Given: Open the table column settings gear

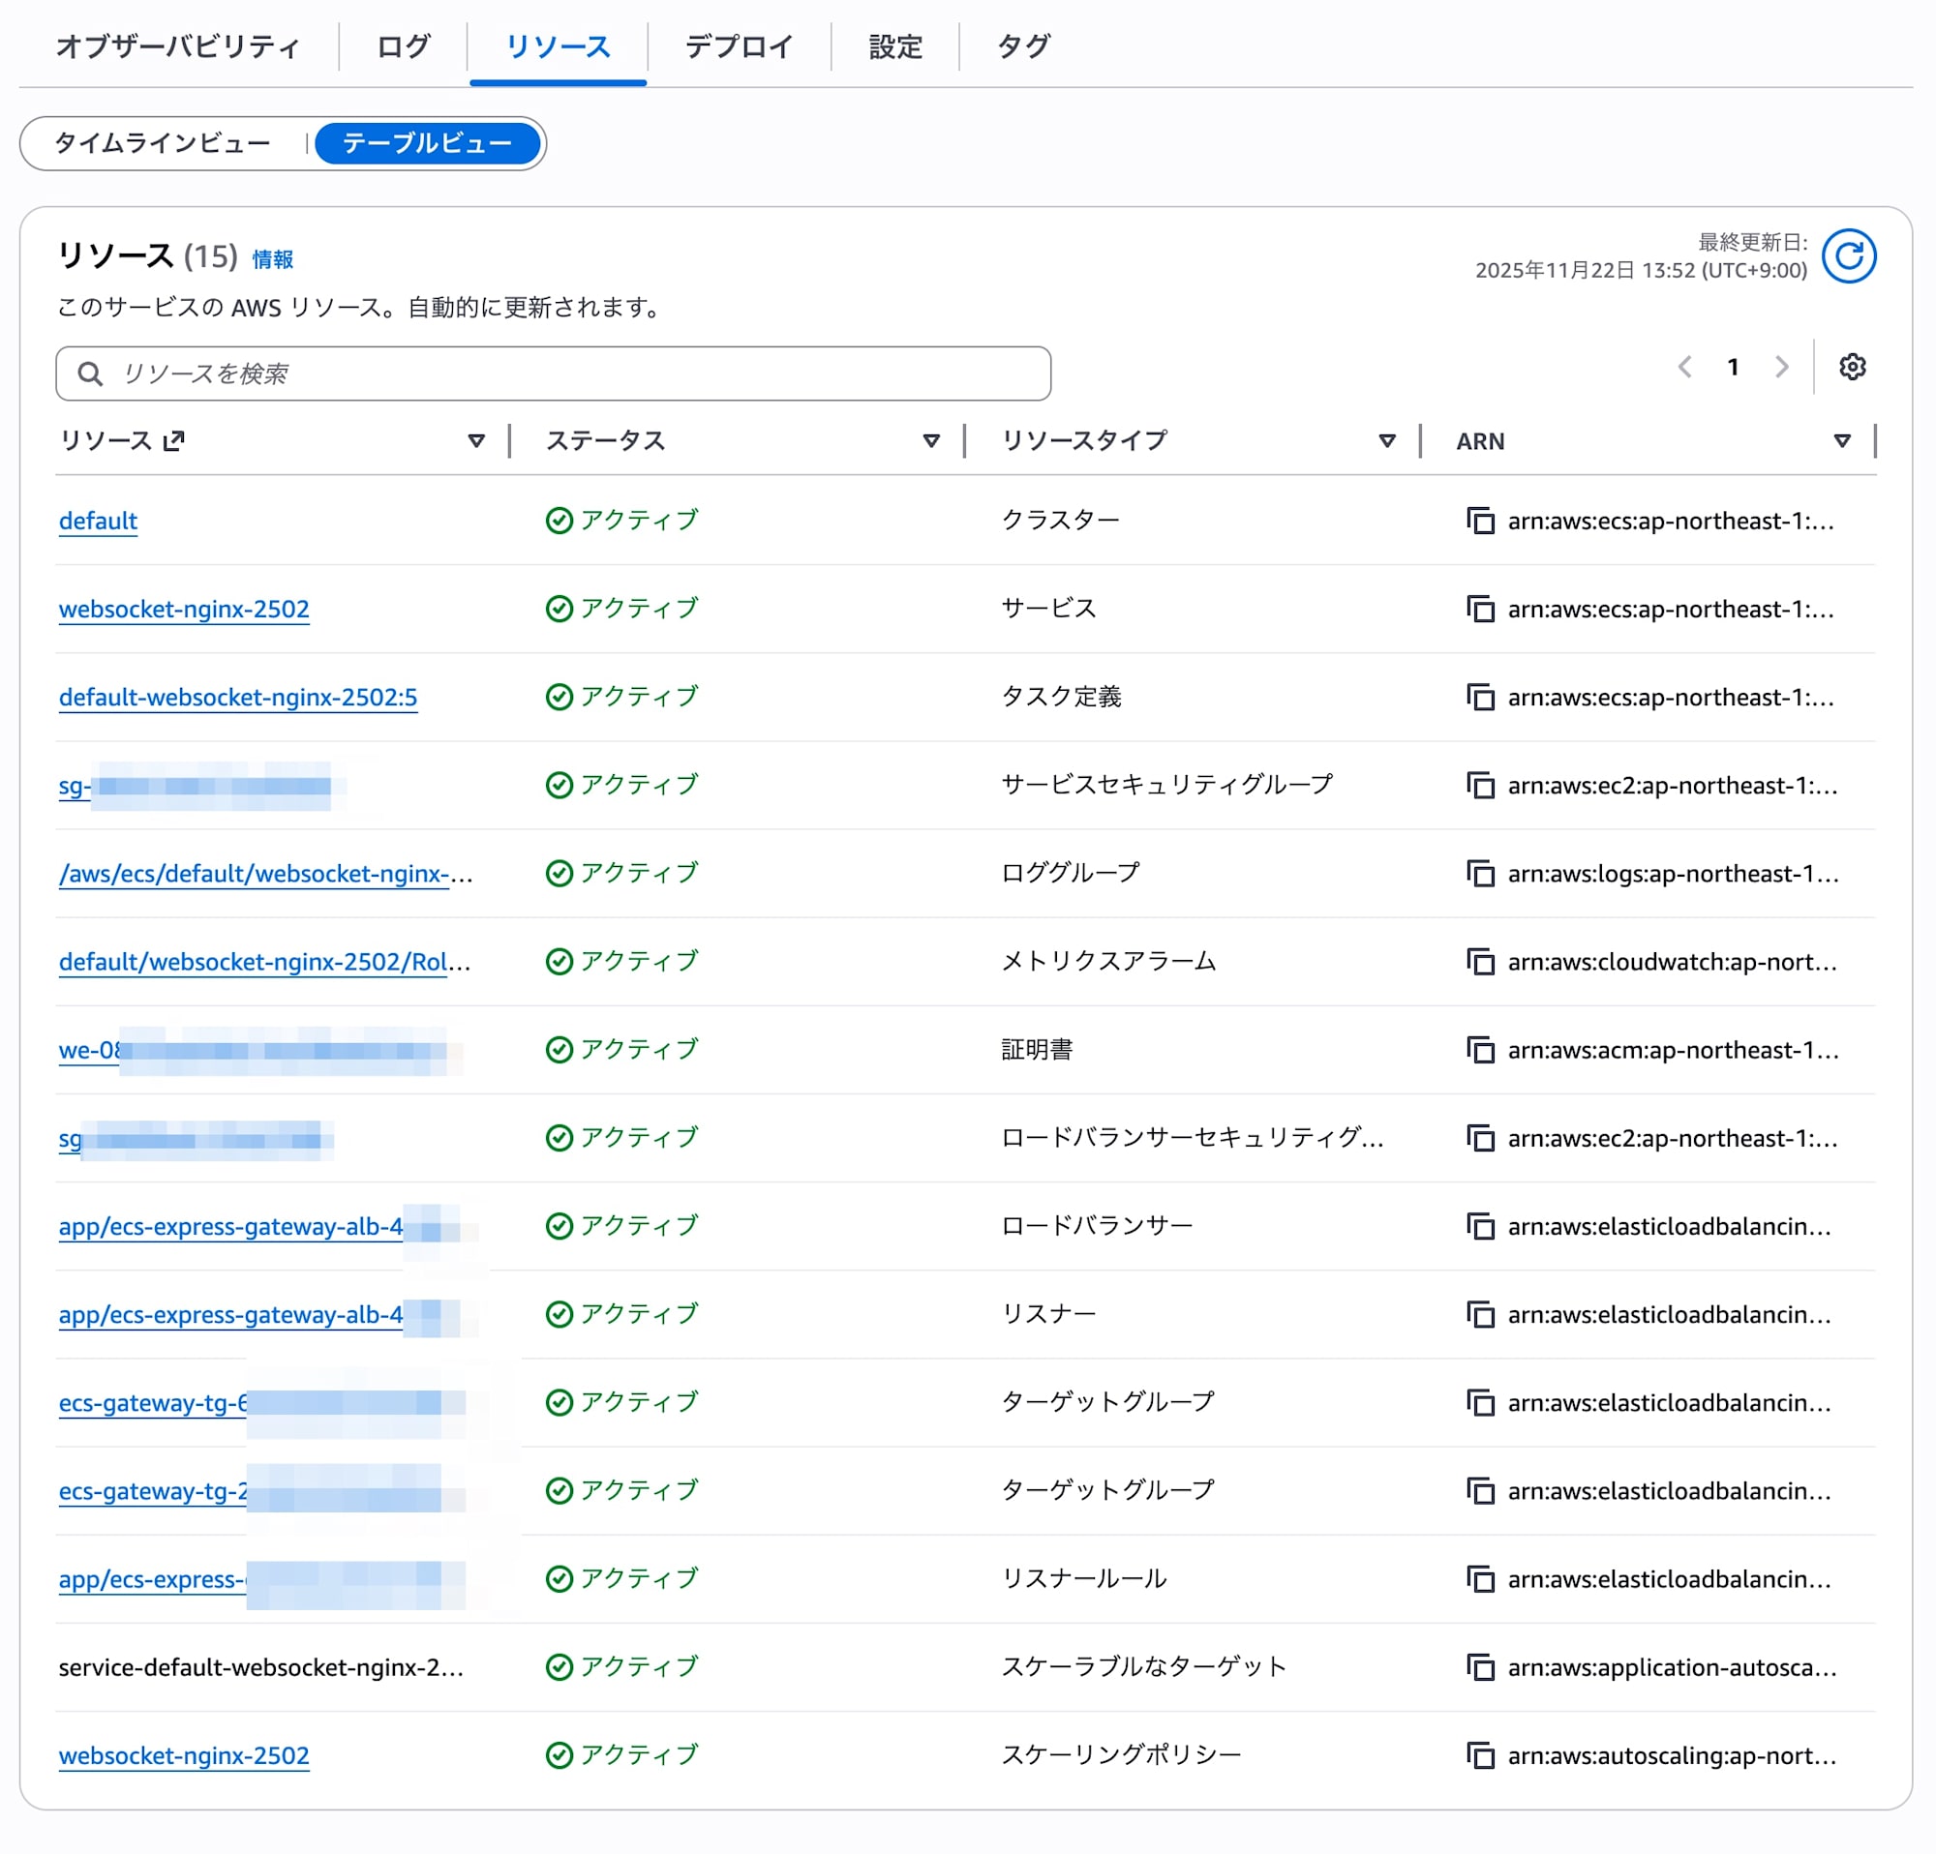Looking at the screenshot, I should (x=1853, y=367).
